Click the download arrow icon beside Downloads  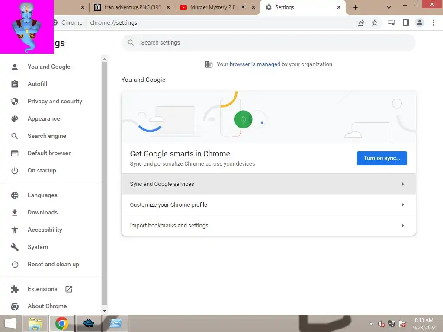point(15,213)
